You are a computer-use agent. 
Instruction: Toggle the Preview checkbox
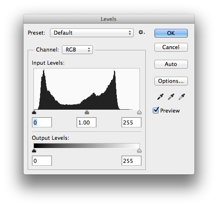coord(156,111)
